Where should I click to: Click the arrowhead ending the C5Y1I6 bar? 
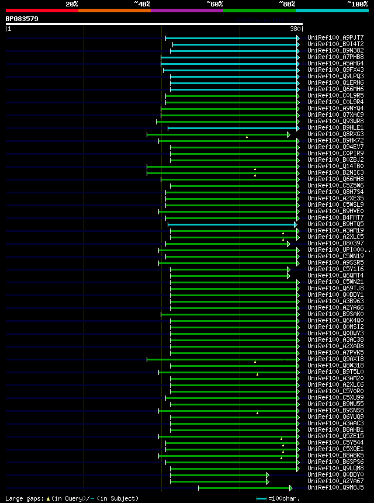click(x=288, y=269)
